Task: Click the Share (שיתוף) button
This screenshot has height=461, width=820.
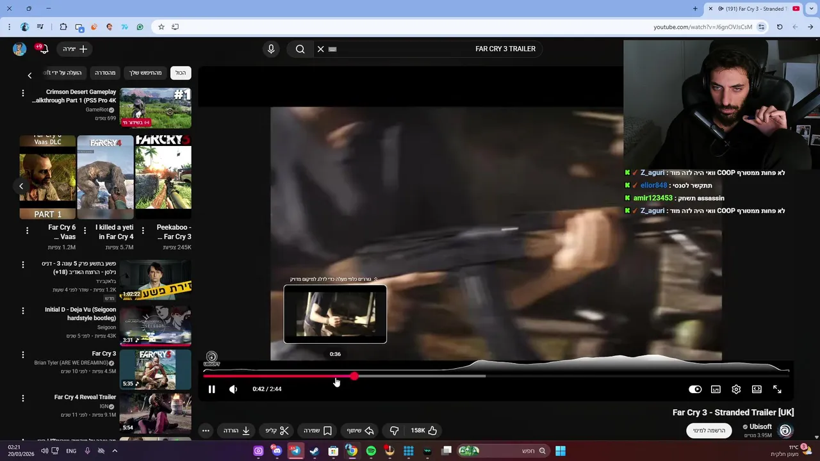Action: click(x=361, y=431)
